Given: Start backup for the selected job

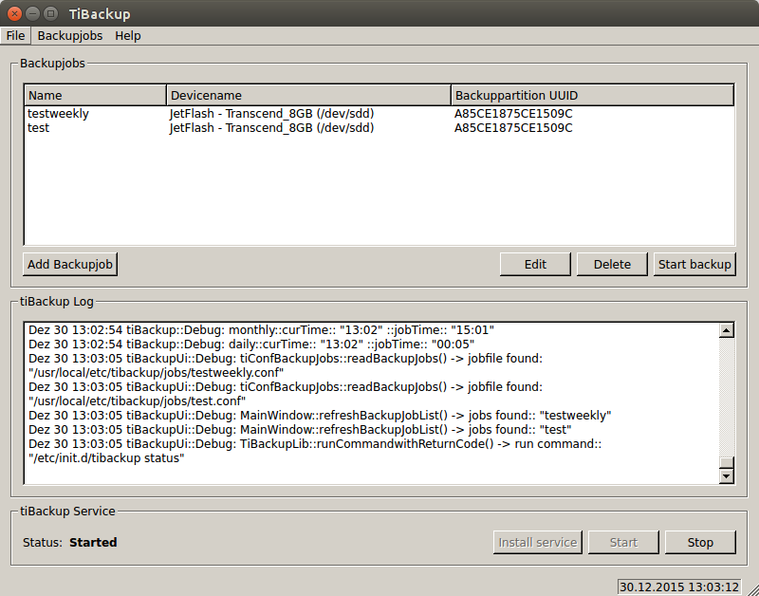Looking at the screenshot, I should pos(694,265).
